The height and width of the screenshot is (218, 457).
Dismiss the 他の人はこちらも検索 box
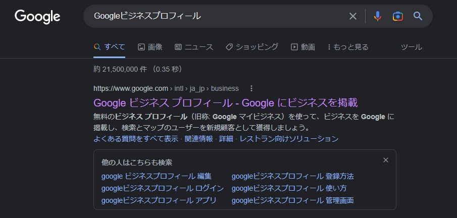click(x=386, y=160)
